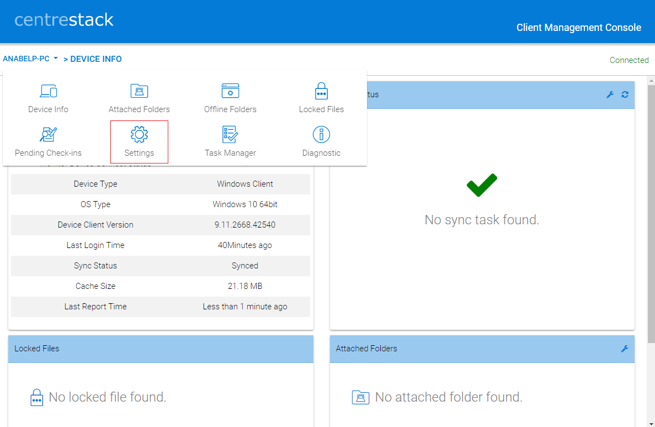The width and height of the screenshot is (655, 427).
Task: Select the Sync Status label cell
Action: coord(95,266)
